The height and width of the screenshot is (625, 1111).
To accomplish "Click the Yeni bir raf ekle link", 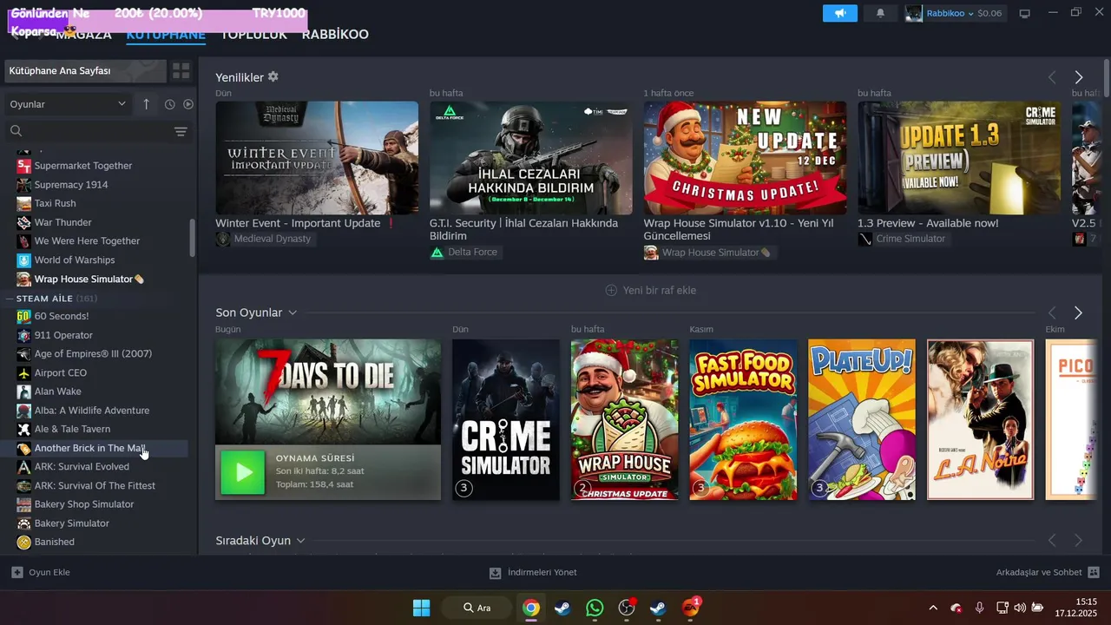I will coord(660,290).
